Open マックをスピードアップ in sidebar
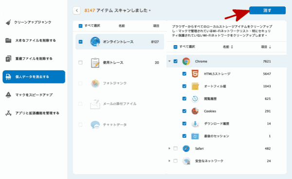Screen dimensions: 292x179 coord(34,95)
